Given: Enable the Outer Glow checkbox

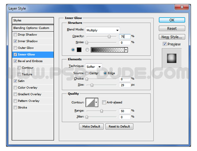Looking at the screenshot, I should point(15,48).
